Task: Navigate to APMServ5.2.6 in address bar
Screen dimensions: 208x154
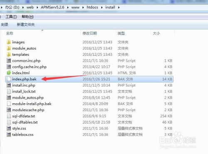Action: [52, 7]
